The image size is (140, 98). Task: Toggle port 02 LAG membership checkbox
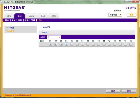point(56,44)
